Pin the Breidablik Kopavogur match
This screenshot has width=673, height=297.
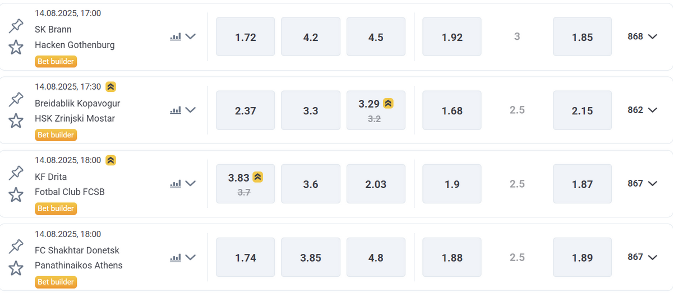pos(16,100)
